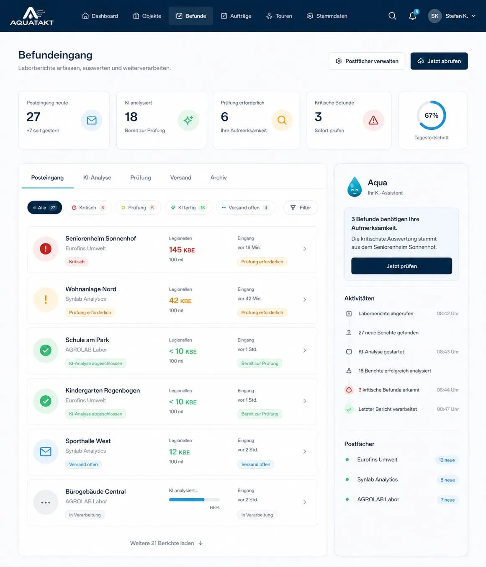Click Jetzt abrufen button
Image resolution: width=486 pixels, height=567 pixels.
click(439, 61)
